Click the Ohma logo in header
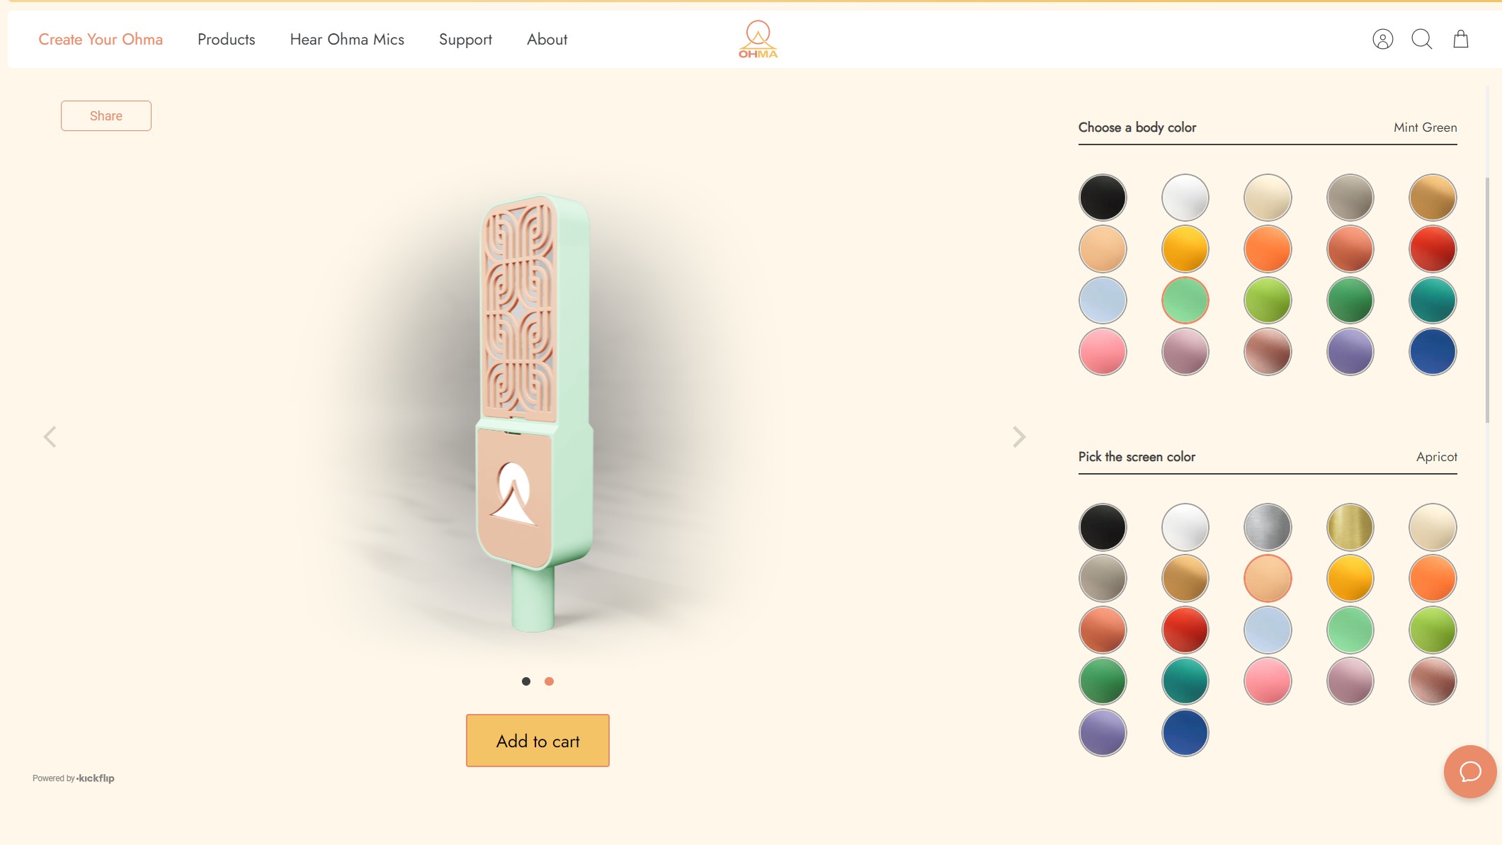The width and height of the screenshot is (1502, 845). click(758, 39)
